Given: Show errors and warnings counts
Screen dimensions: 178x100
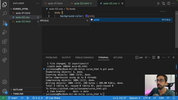Looking at the screenshot, I should [38, 98].
